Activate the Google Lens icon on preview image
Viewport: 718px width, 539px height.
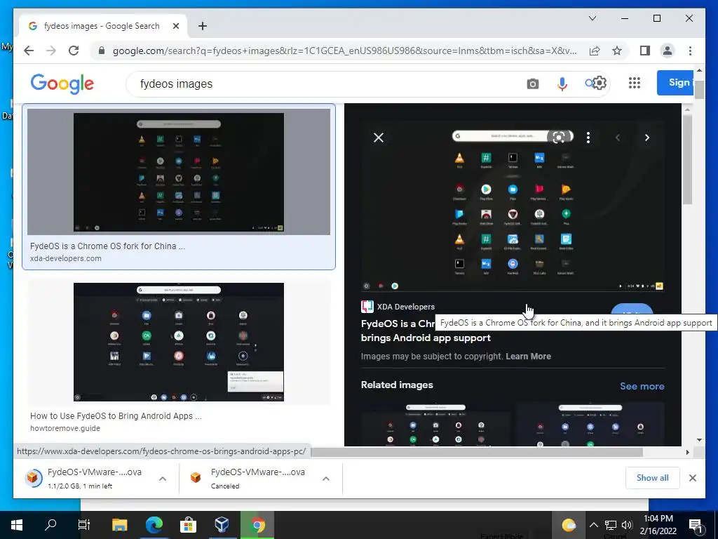(x=559, y=137)
